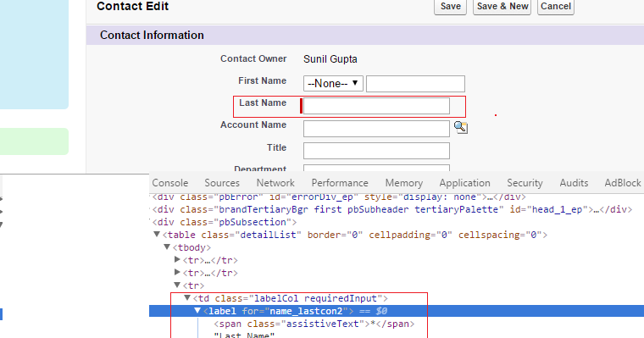Open the AdBlock devtools tab
The image size is (644, 338).
(623, 183)
